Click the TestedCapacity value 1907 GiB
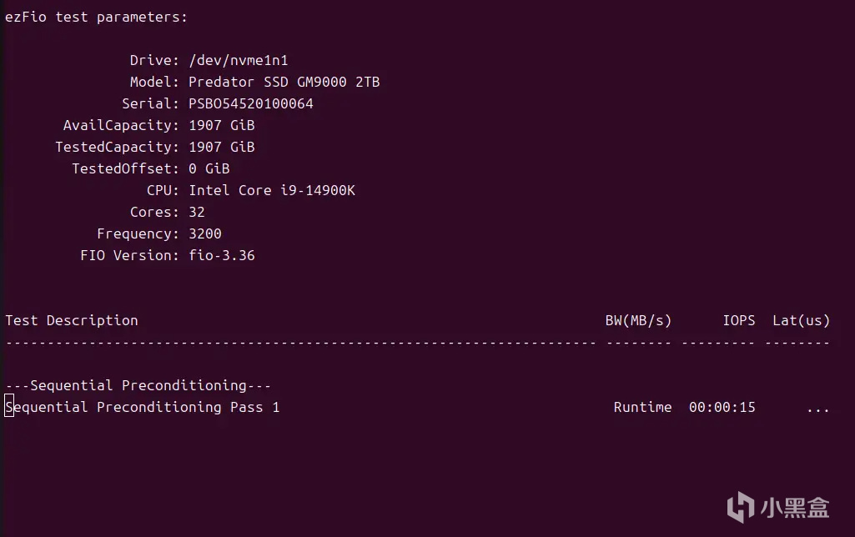The image size is (855, 537). click(222, 147)
